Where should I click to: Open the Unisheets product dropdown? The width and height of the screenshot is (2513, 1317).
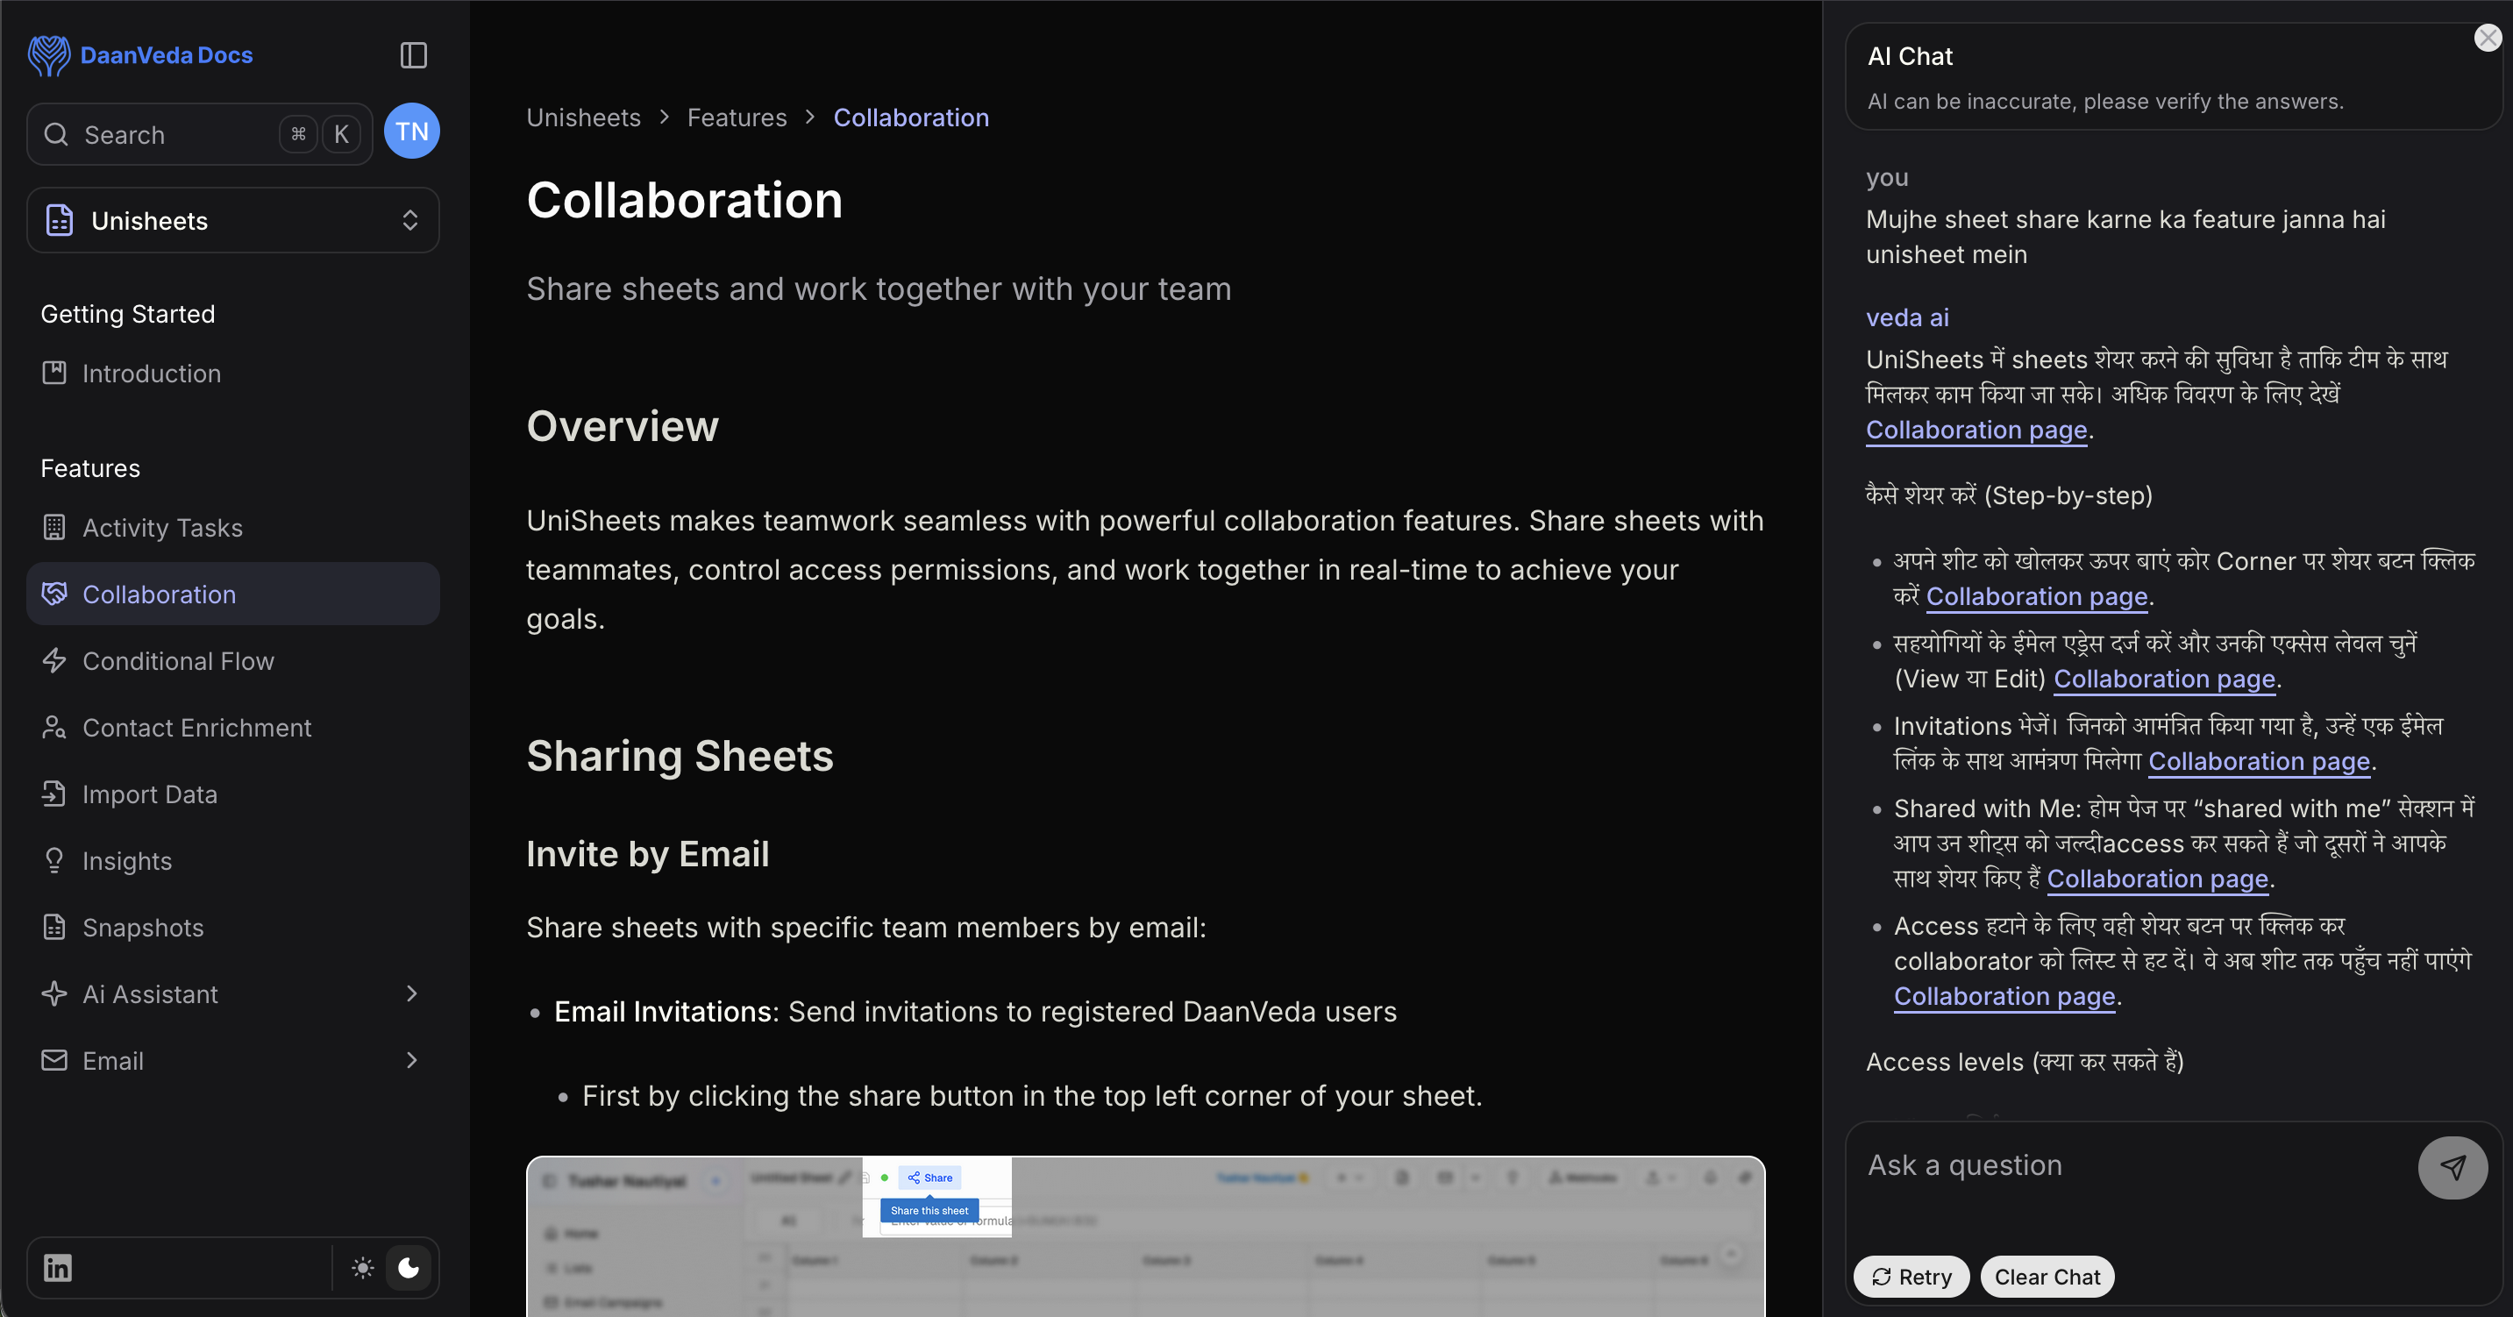pos(233,220)
